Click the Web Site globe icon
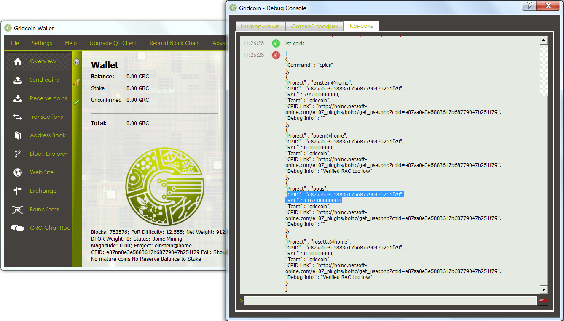The width and height of the screenshot is (564, 321). tap(18, 172)
